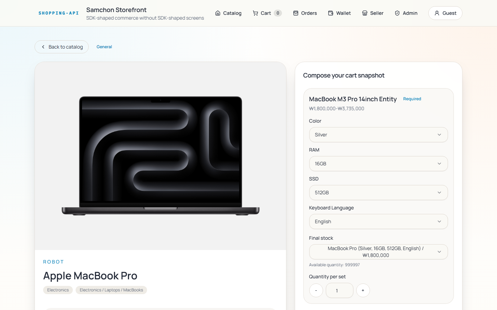Decrease quantity with the minus button
This screenshot has height=310, width=497.
pyautogui.click(x=316, y=290)
